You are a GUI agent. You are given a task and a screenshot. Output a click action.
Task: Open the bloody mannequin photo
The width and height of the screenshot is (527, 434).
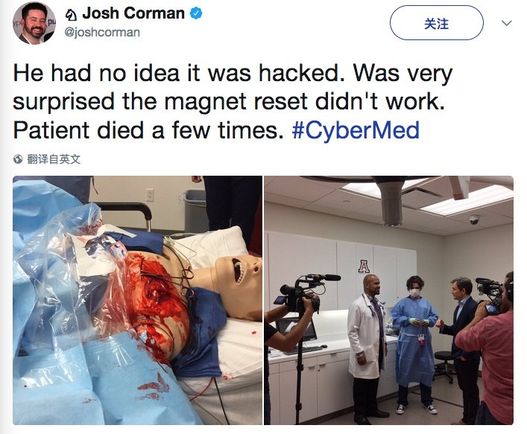pyautogui.click(x=137, y=300)
